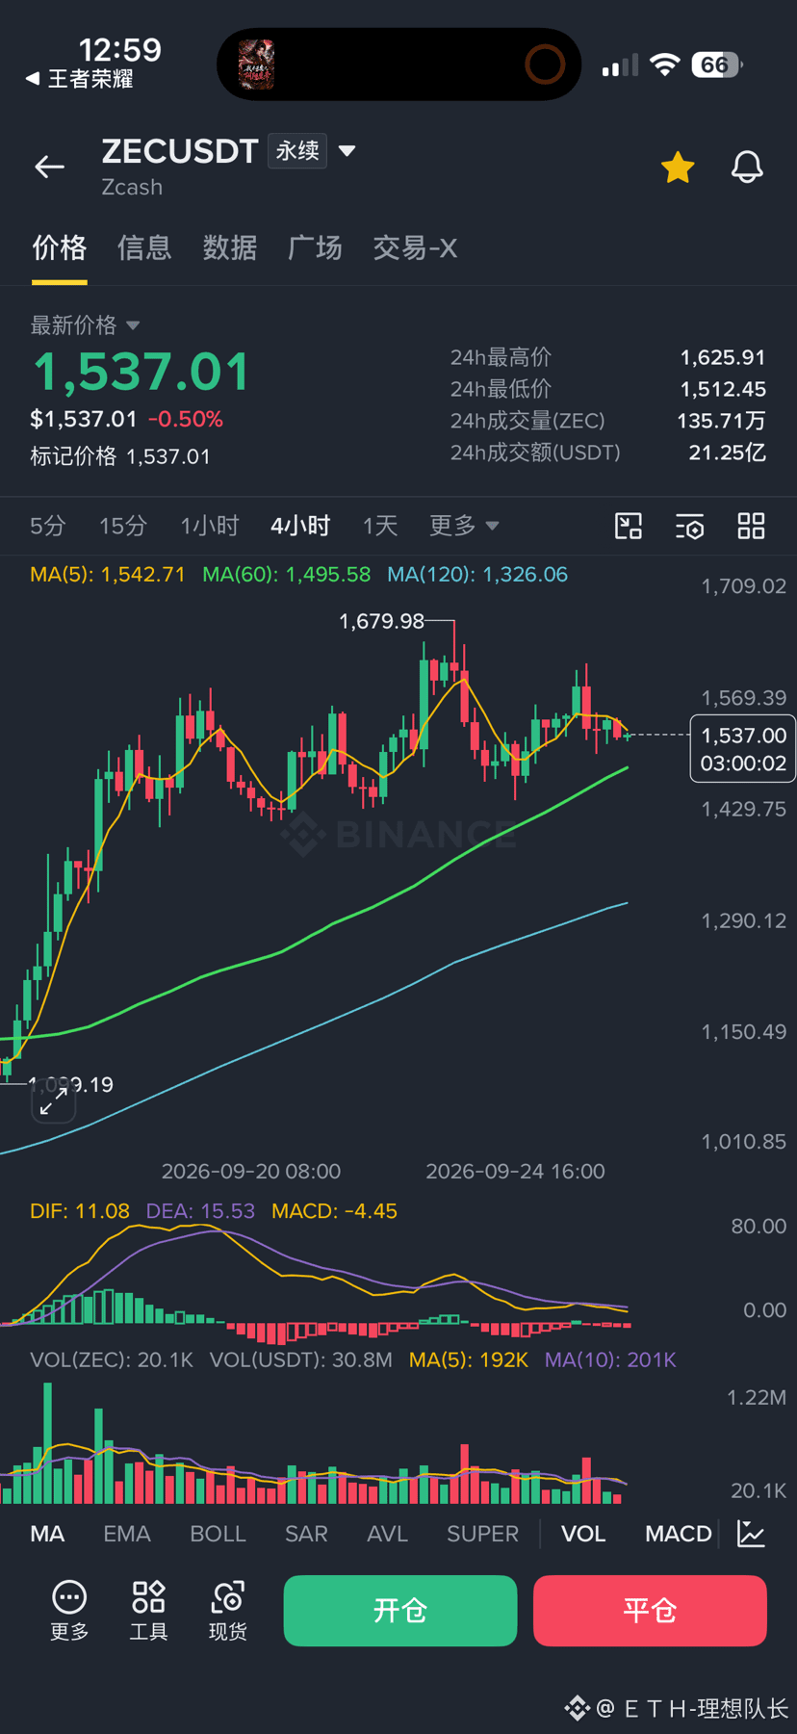Open the 更多 timeframe dropdown

click(x=464, y=526)
